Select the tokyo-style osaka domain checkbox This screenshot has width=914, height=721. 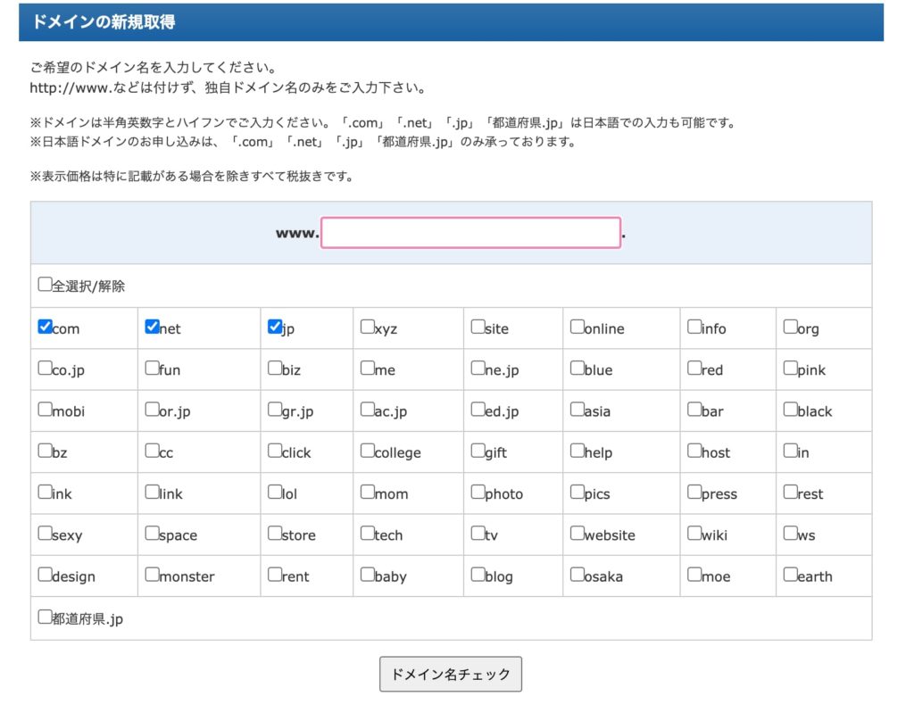coord(577,575)
